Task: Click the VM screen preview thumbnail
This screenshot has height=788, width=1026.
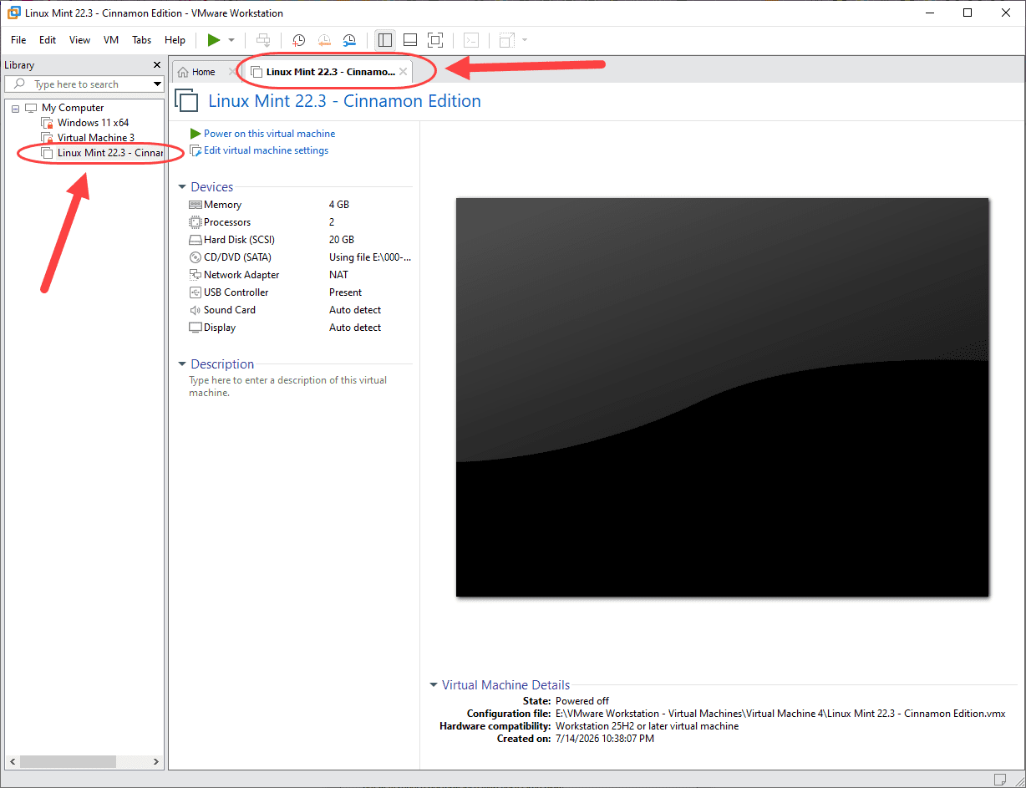Action: [x=722, y=397]
